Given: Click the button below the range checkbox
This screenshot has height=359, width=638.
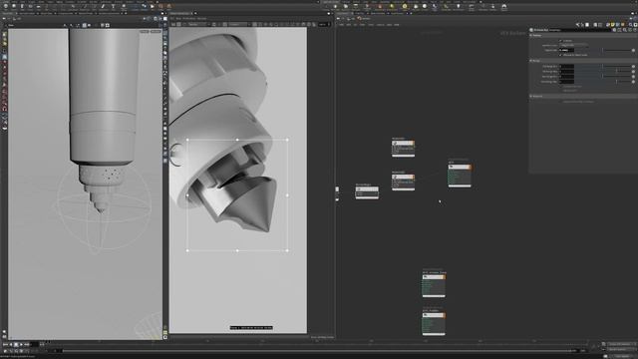Looking at the screenshot, I should [x=570, y=91].
